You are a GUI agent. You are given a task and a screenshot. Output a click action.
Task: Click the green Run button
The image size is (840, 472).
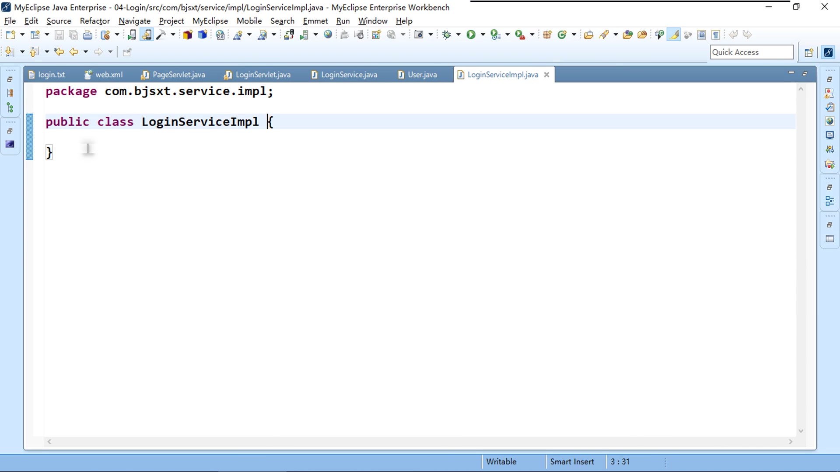(x=471, y=35)
